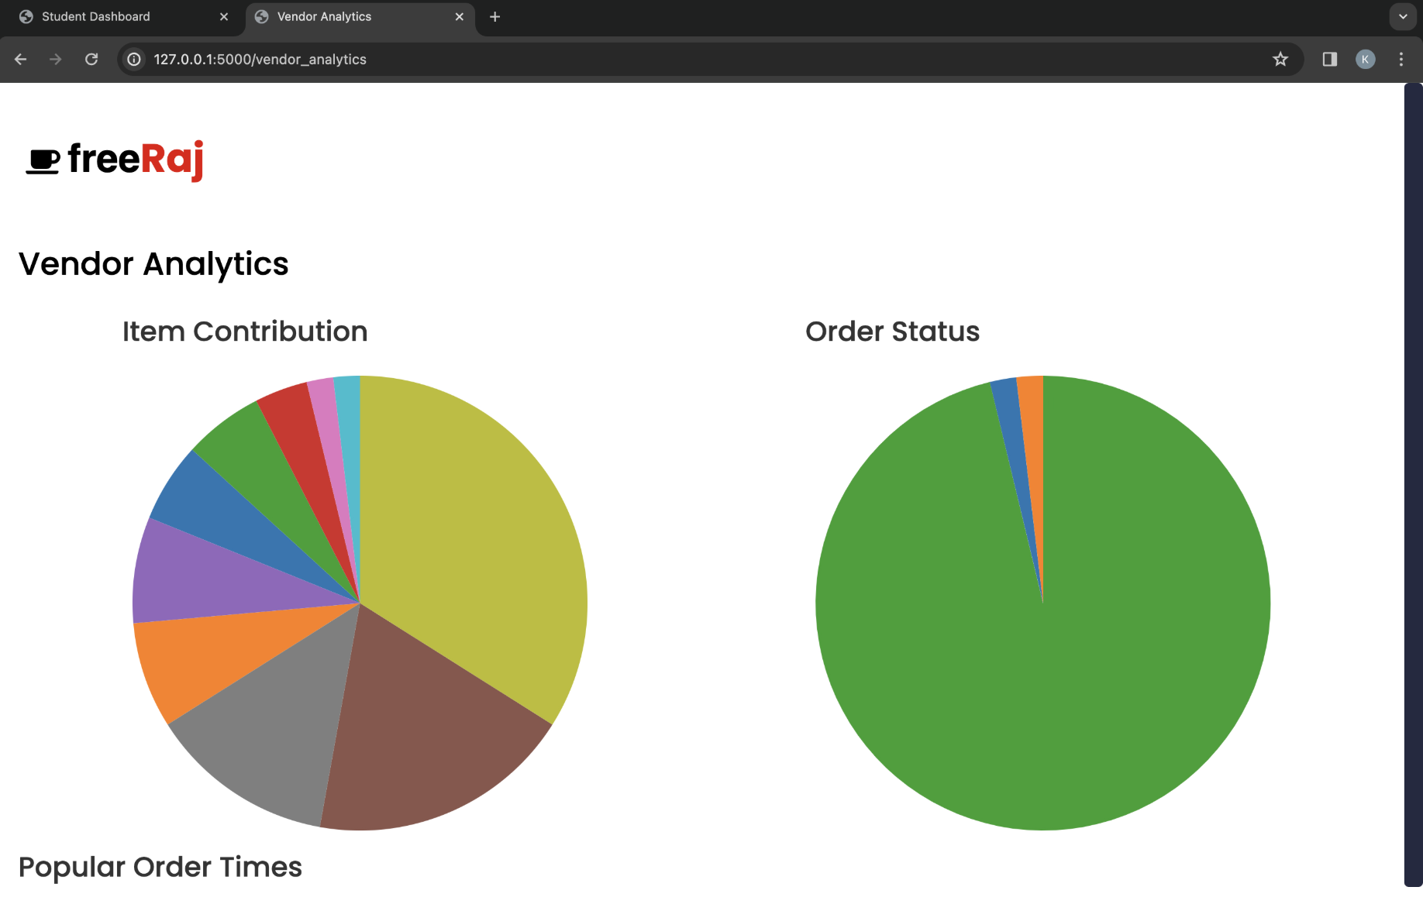Open the profile menu for user K
This screenshot has width=1423, height=911.
tap(1364, 59)
